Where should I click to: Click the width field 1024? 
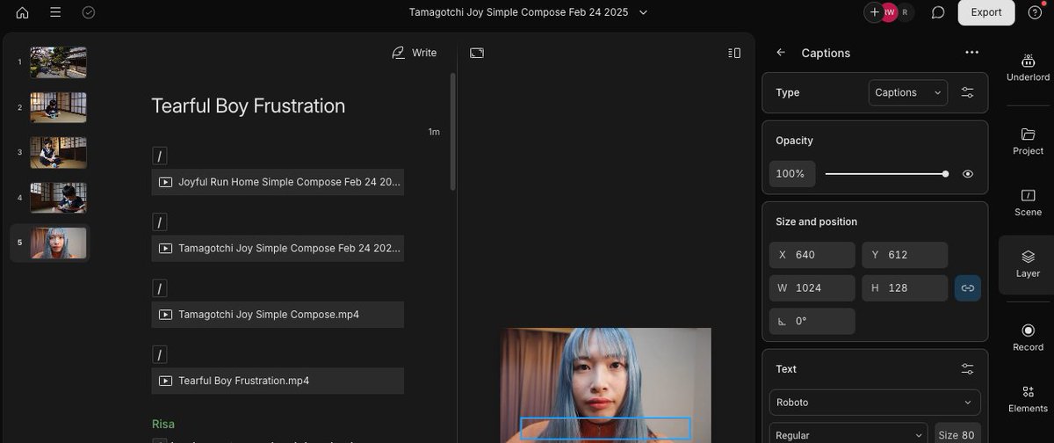[812, 288]
